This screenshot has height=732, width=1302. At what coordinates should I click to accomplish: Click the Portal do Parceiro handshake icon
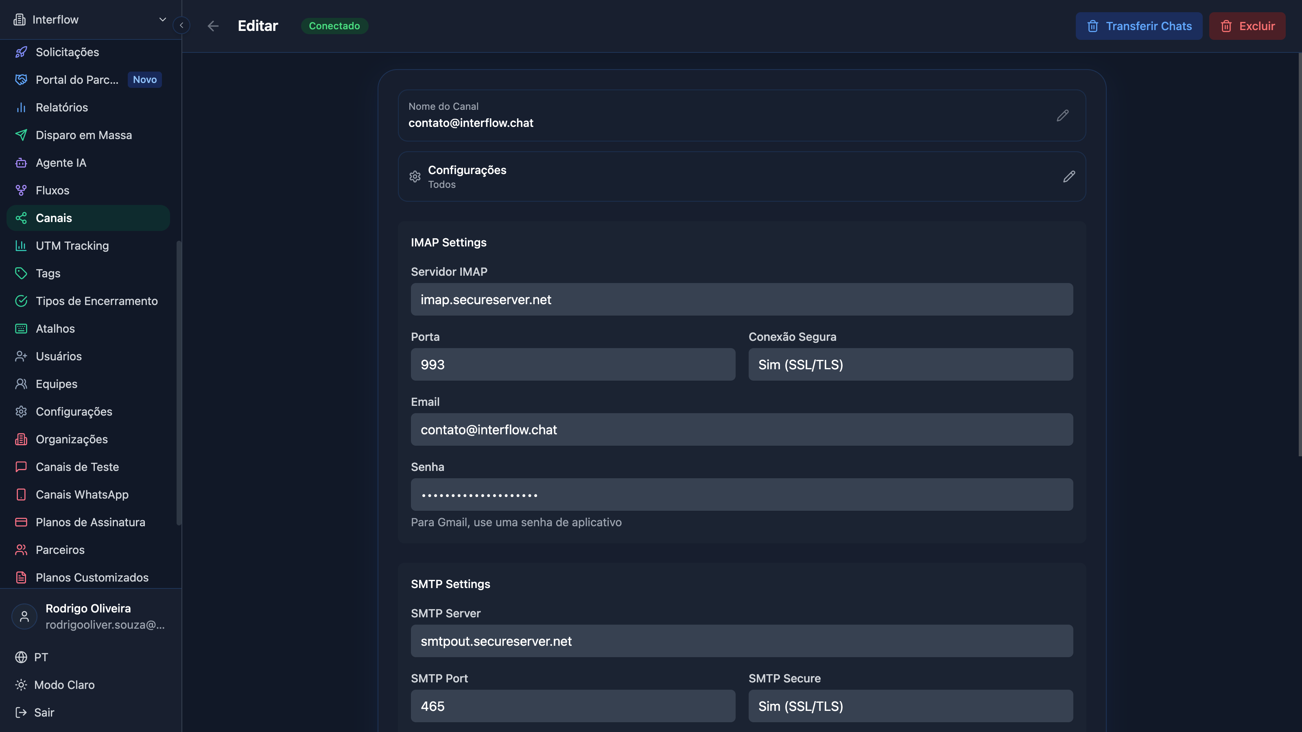pos(21,80)
